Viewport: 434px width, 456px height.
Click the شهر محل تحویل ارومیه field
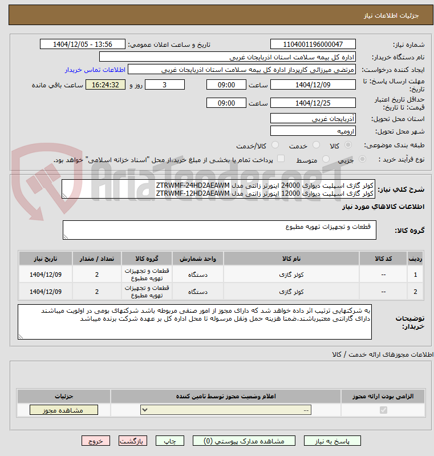(313, 131)
